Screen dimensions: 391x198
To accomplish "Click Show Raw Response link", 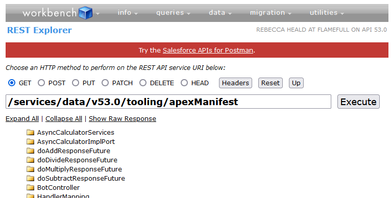I will (x=123, y=119).
